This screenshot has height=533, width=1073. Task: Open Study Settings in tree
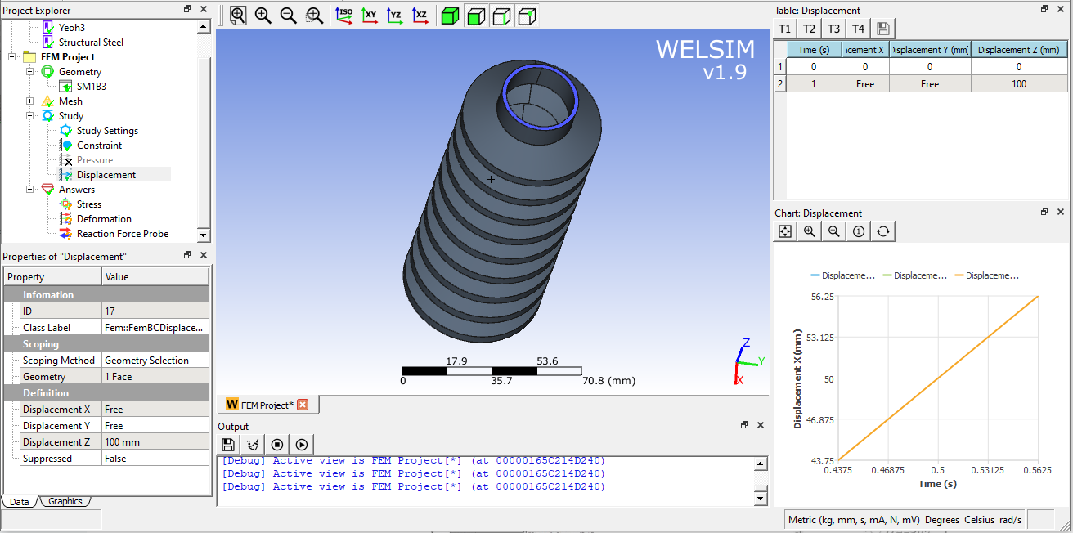pyautogui.click(x=107, y=131)
